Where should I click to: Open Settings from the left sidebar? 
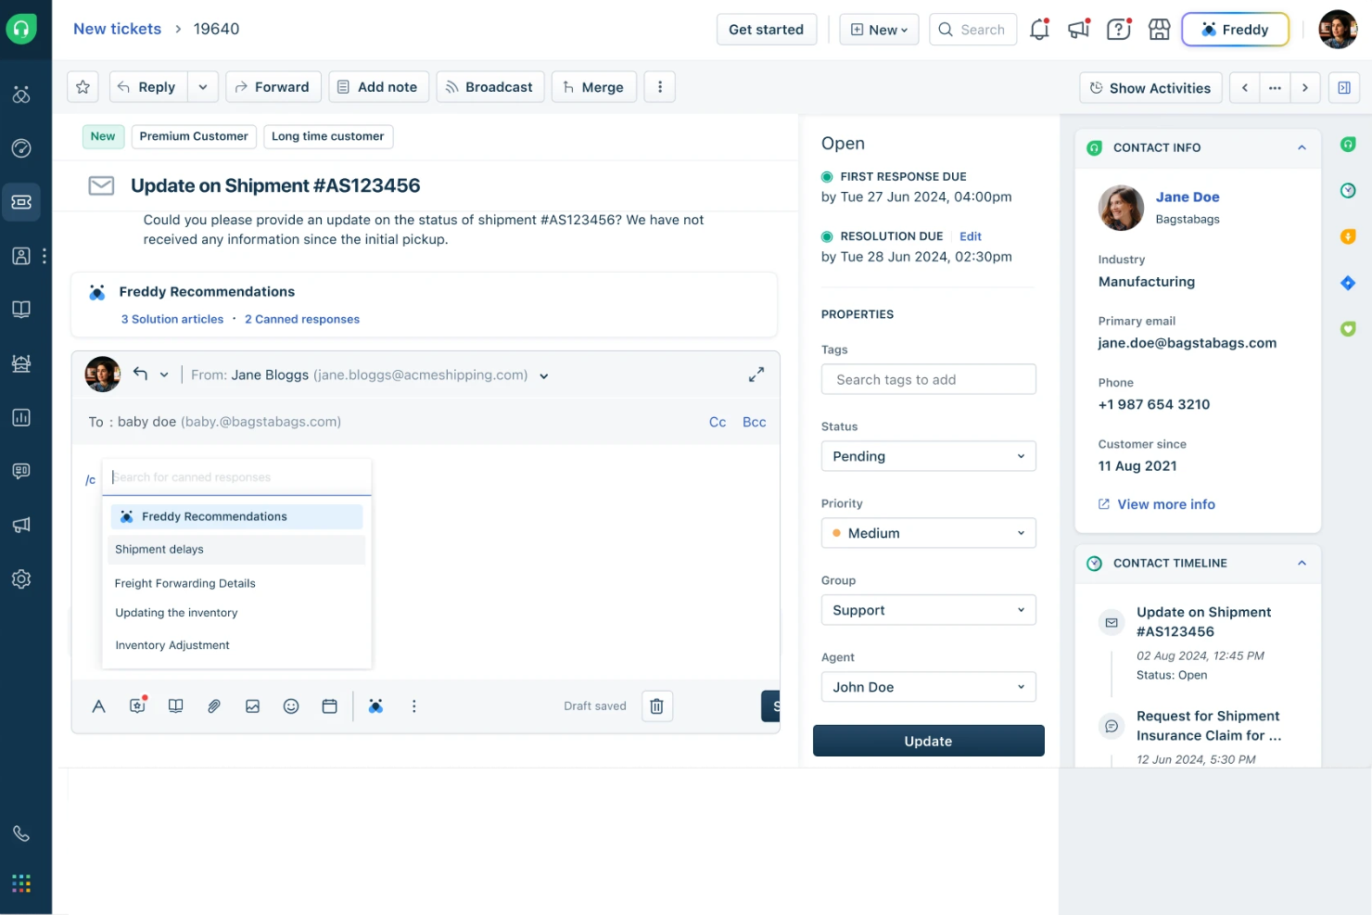coord(21,578)
